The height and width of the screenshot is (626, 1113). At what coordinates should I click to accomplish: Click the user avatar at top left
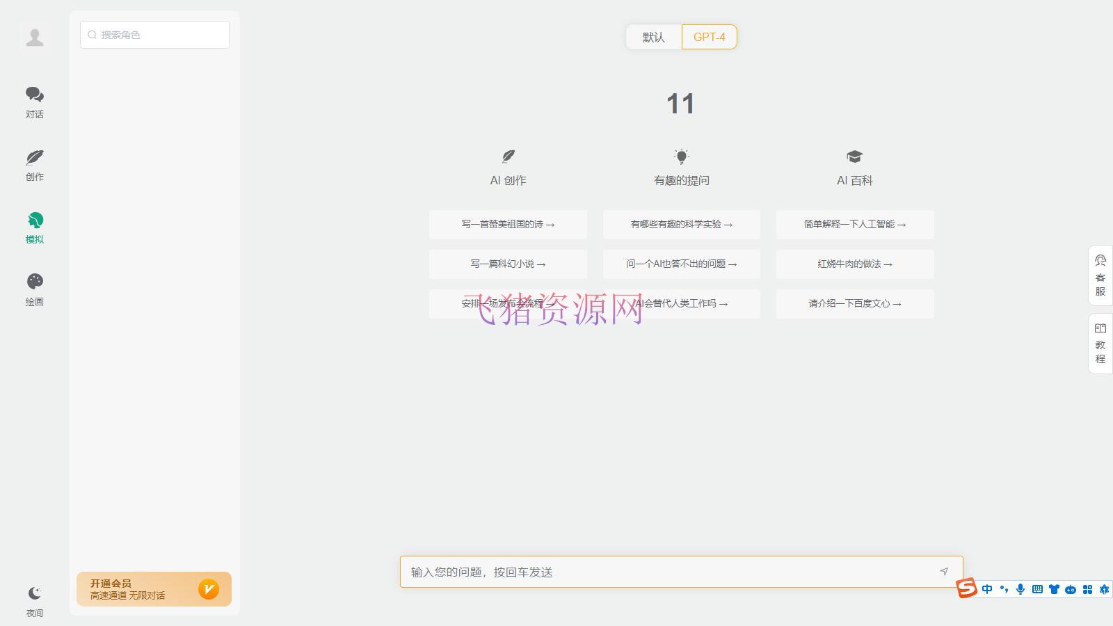tap(34, 37)
